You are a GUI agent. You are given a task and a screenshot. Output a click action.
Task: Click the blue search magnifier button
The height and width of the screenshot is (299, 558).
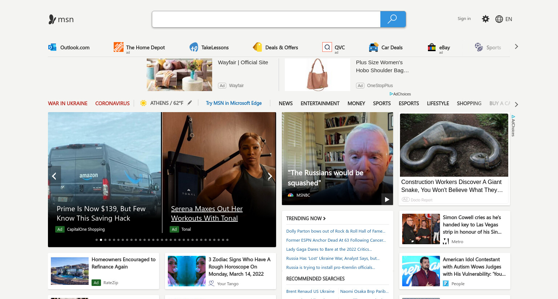tap(393, 19)
